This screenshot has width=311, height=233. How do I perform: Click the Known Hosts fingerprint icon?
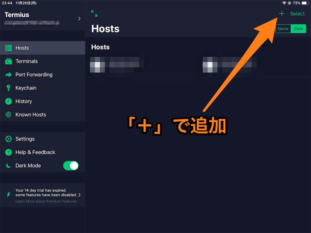(8, 114)
